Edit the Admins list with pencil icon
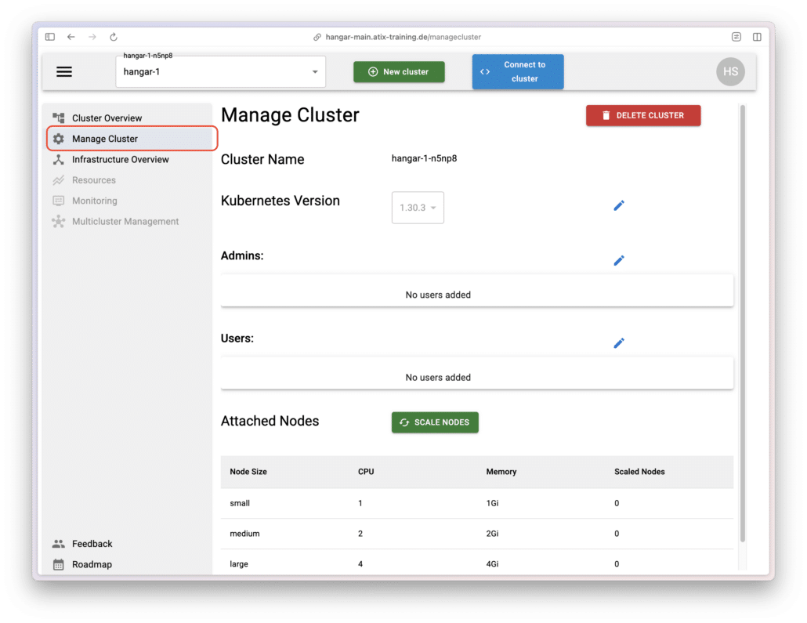The height and width of the screenshot is (623, 807). (618, 260)
